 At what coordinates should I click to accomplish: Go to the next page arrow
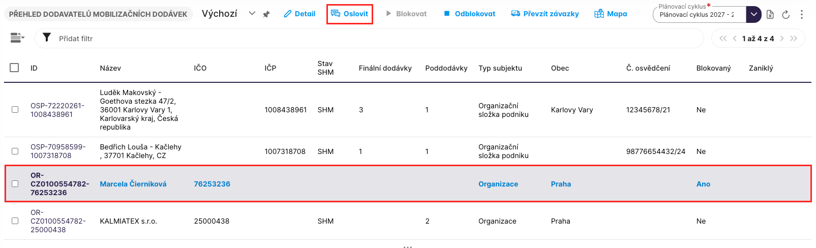[x=782, y=39]
